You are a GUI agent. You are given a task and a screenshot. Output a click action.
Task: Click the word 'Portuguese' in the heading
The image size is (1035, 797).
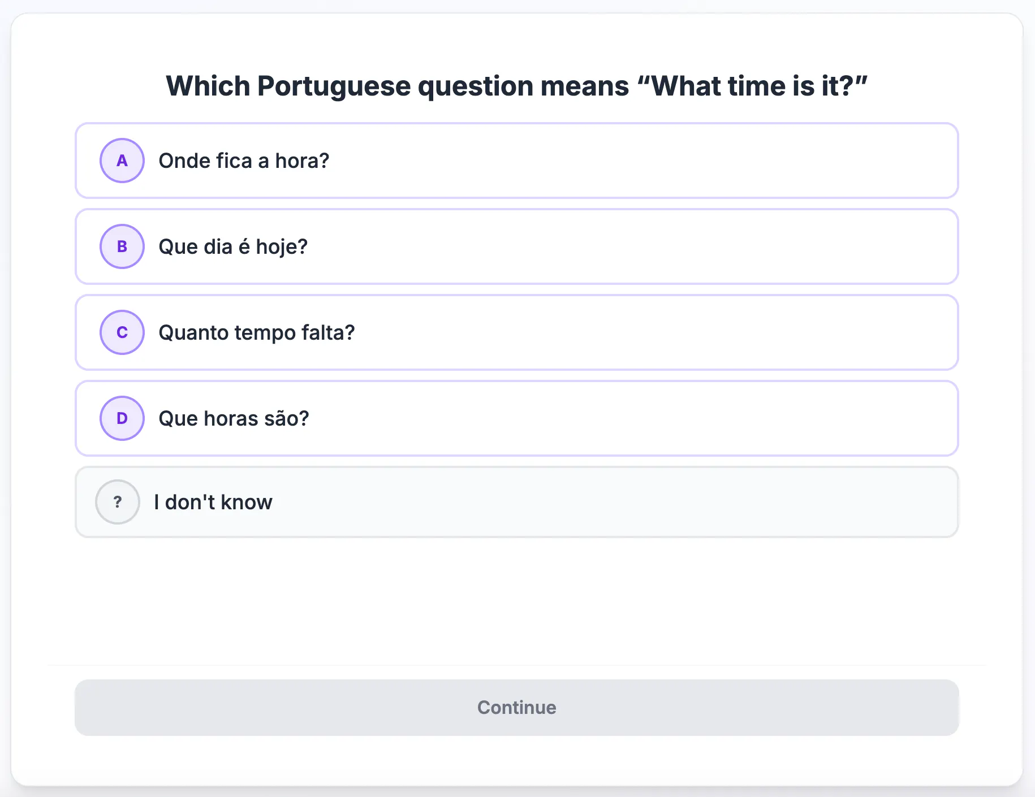(x=334, y=86)
